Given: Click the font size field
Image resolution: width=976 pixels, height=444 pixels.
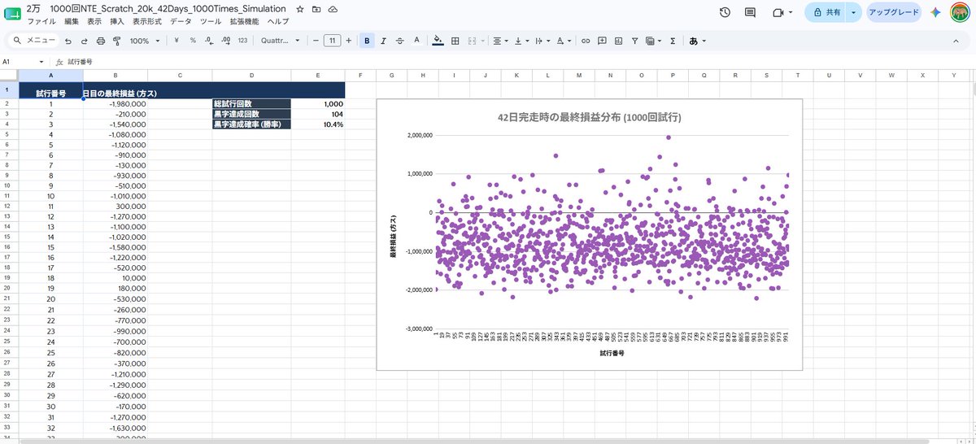Looking at the screenshot, I should [332, 40].
